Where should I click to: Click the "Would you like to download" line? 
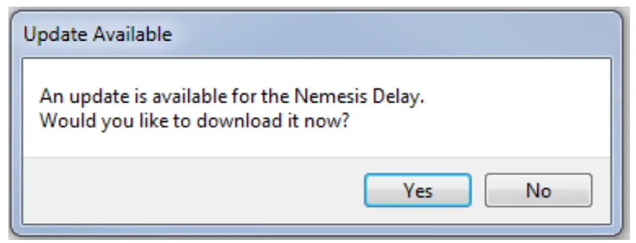pyautogui.click(x=195, y=119)
